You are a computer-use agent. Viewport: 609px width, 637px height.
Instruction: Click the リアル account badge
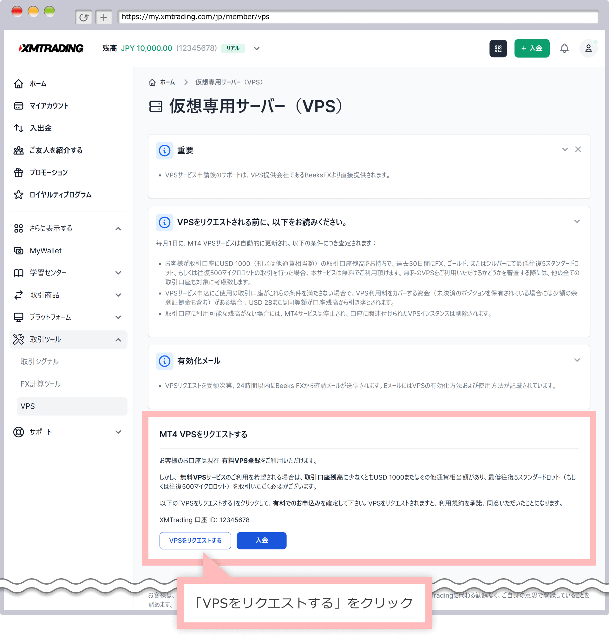233,48
